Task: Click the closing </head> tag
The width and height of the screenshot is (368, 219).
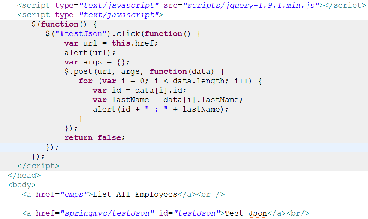Action: pyautogui.click(x=24, y=175)
